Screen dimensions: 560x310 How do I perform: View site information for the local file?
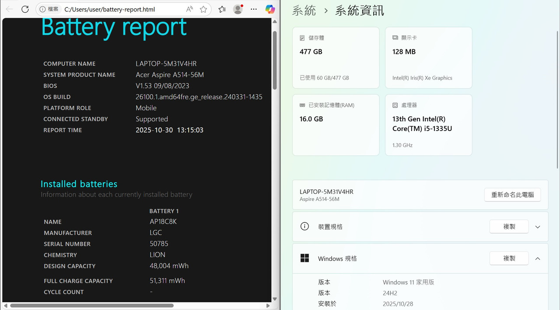[49, 9]
